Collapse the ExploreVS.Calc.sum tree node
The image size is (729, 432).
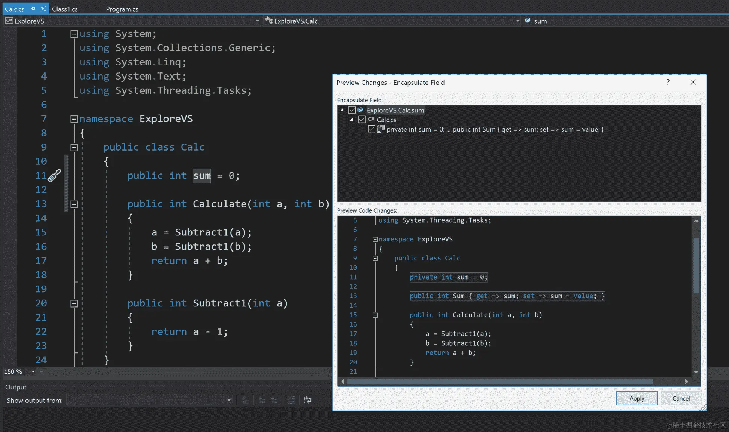(342, 110)
